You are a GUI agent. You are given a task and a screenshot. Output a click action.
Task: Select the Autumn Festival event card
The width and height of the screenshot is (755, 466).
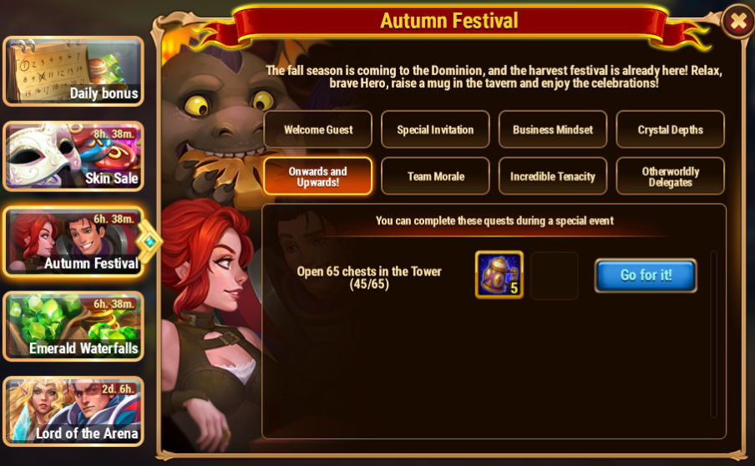click(x=73, y=241)
